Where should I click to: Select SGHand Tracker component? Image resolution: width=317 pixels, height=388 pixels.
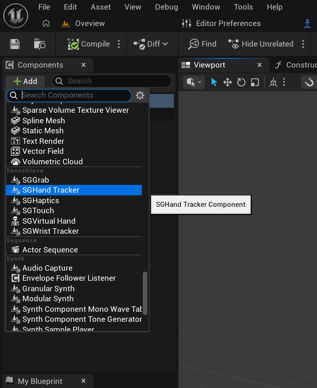(x=74, y=190)
